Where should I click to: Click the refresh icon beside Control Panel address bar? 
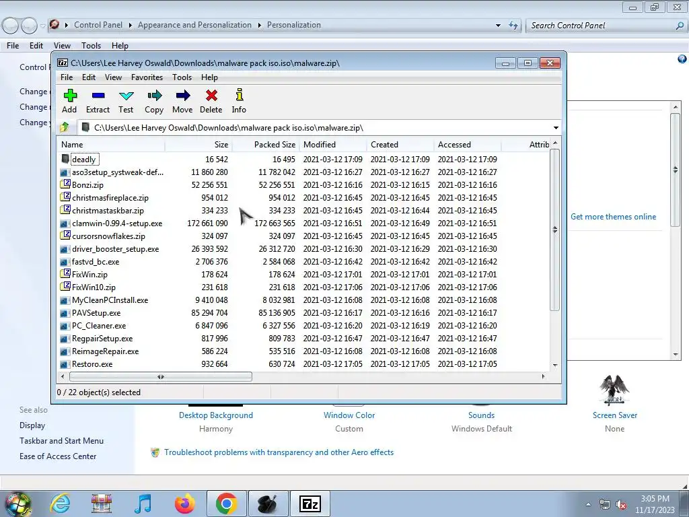tap(513, 26)
